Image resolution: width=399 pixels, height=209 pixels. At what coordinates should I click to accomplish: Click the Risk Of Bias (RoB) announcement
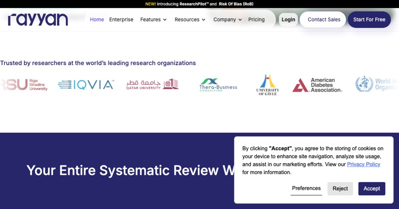pos(236,4)
